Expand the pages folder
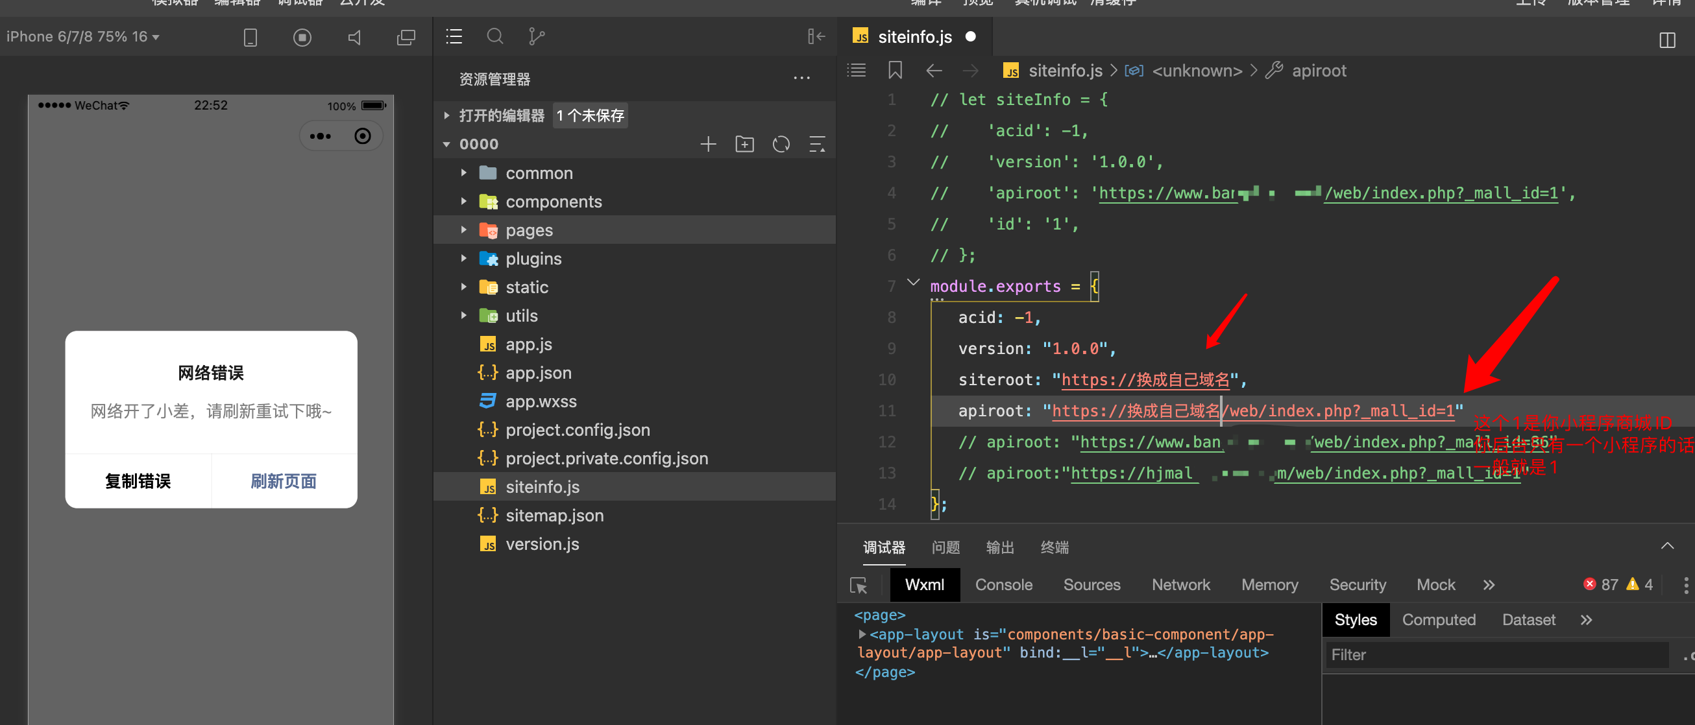This screenshot has height=725, width=1695. pyautogui.click(x=529, y=230)
